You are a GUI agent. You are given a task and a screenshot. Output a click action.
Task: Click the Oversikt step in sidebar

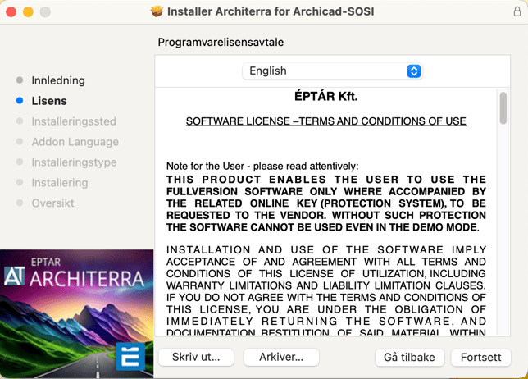coord(53,203)
